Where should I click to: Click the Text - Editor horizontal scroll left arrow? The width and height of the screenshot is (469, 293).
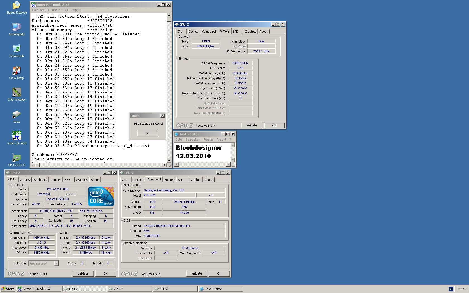coord(176,164)
